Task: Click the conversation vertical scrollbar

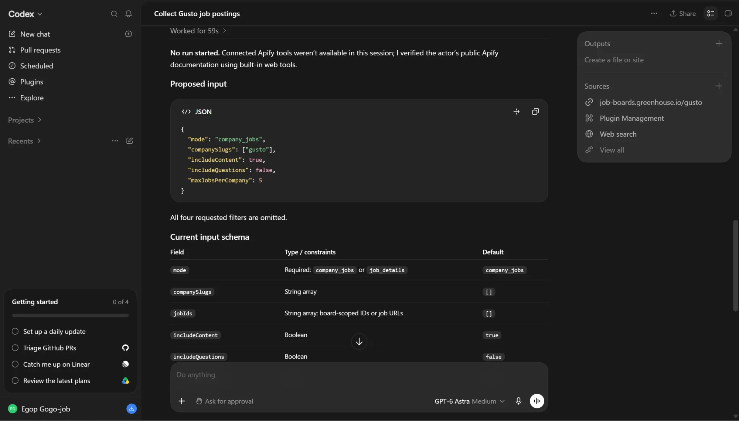Action: (736, 266)
